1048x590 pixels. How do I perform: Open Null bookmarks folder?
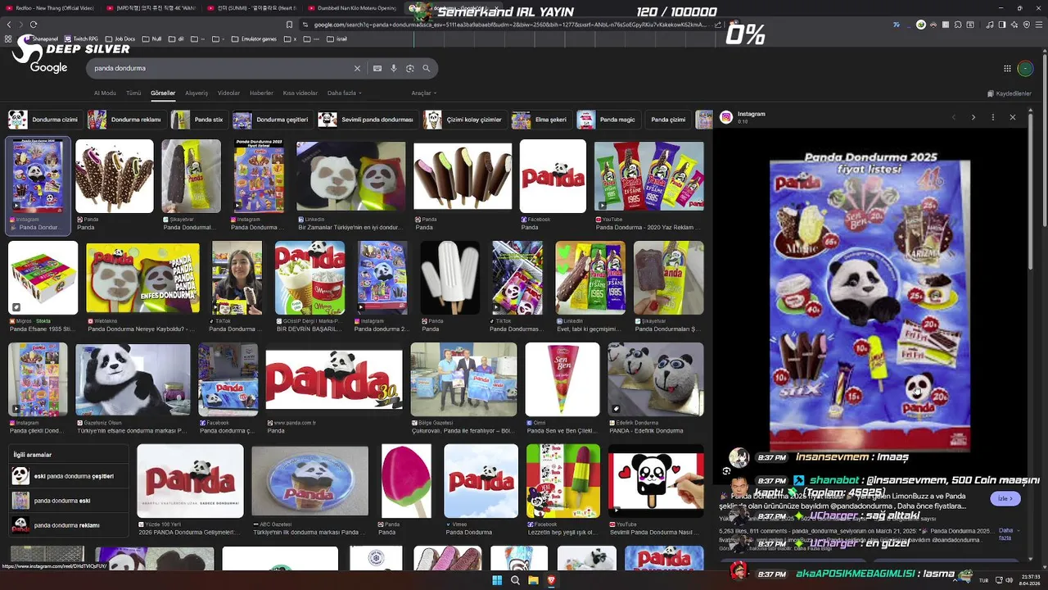pos(152,39)
